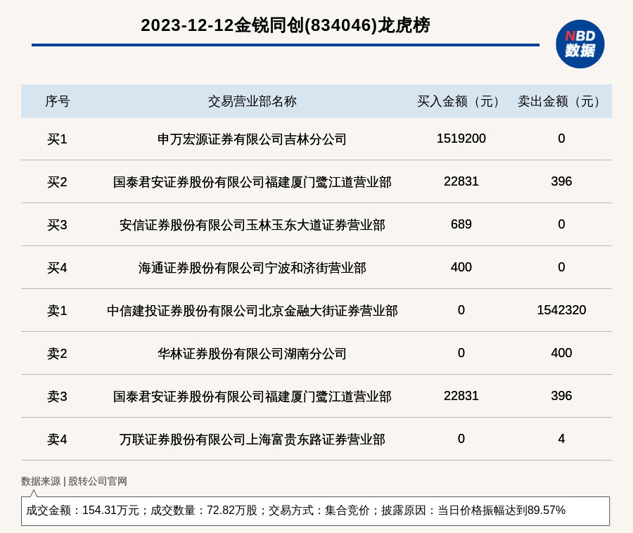
Task: Select buy amount 400 in row 买4
Action: 461,267
